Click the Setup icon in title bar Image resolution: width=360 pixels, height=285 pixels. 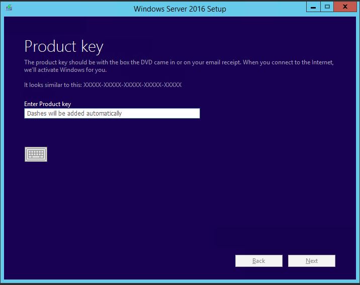coord(9,8)
